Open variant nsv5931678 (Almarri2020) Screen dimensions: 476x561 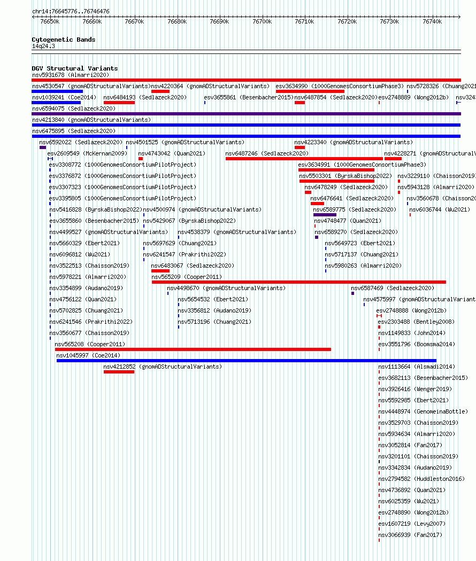point(71,75)
